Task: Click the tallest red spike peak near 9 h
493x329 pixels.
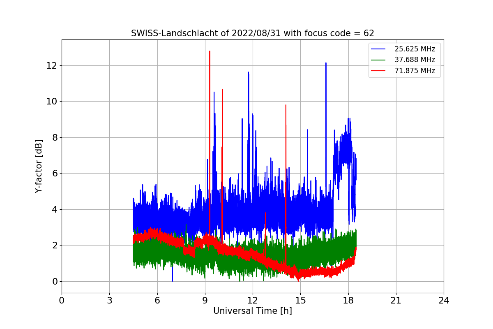Action: tap(210, 51)
